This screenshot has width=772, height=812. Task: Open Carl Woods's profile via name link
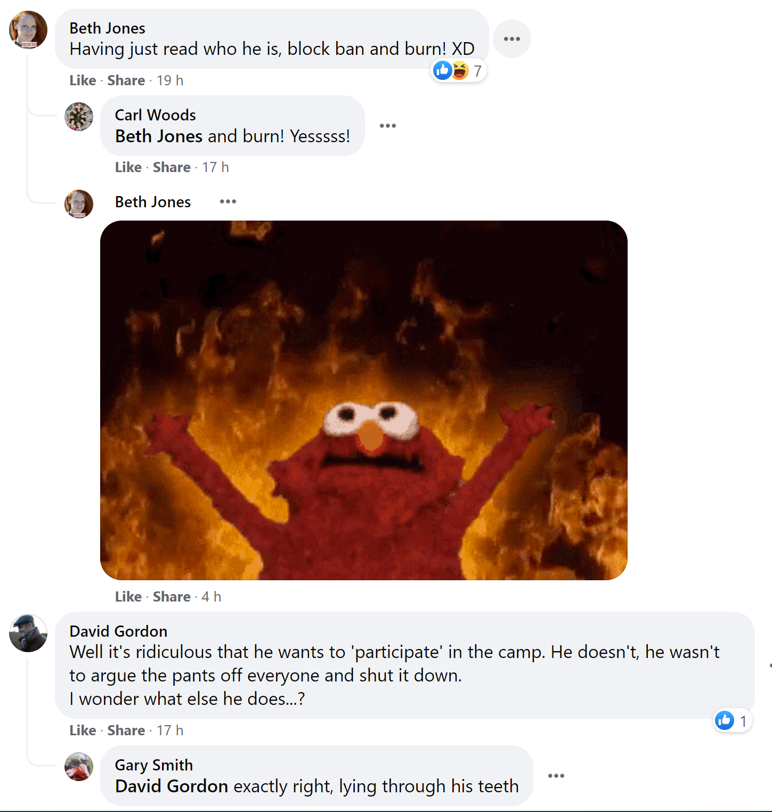[x=155, y=115]
